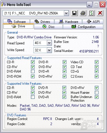Viewport: 107px width, 133px height.
Task: Switch to the Drivers tab
Action: (x=42, y=21)
